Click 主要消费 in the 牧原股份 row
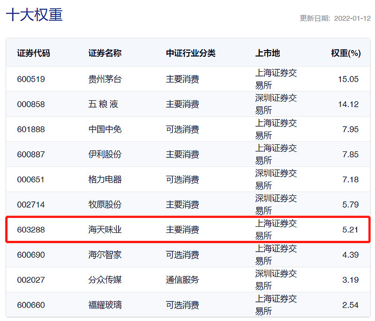 pyautogui.click(x=182, y=205)
